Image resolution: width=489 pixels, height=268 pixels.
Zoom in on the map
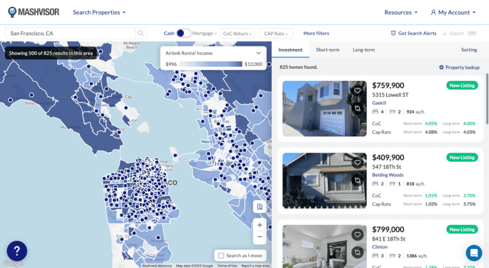[x=259, y=225]
